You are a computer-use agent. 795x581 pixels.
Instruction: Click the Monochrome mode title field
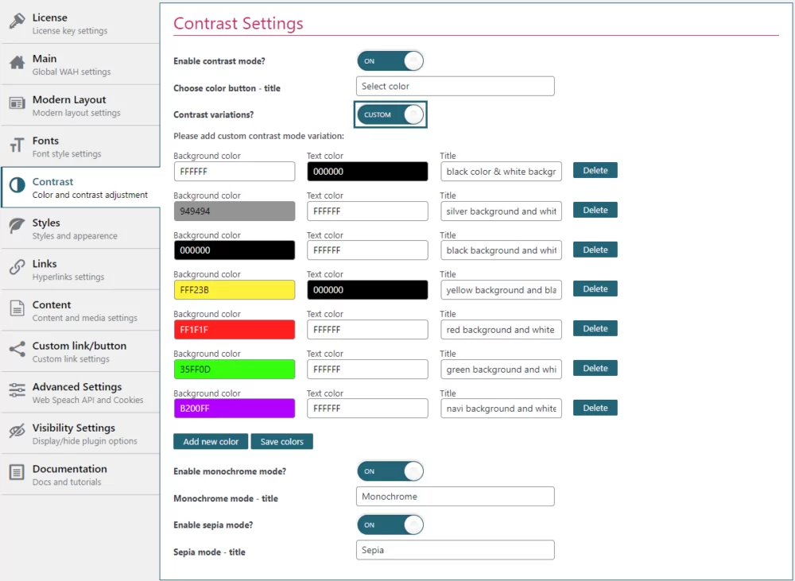coord(455,496)
